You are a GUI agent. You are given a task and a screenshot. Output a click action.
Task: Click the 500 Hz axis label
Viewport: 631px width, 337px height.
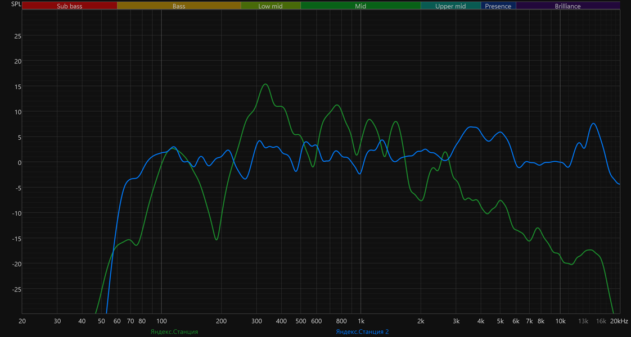click(301, 321)
